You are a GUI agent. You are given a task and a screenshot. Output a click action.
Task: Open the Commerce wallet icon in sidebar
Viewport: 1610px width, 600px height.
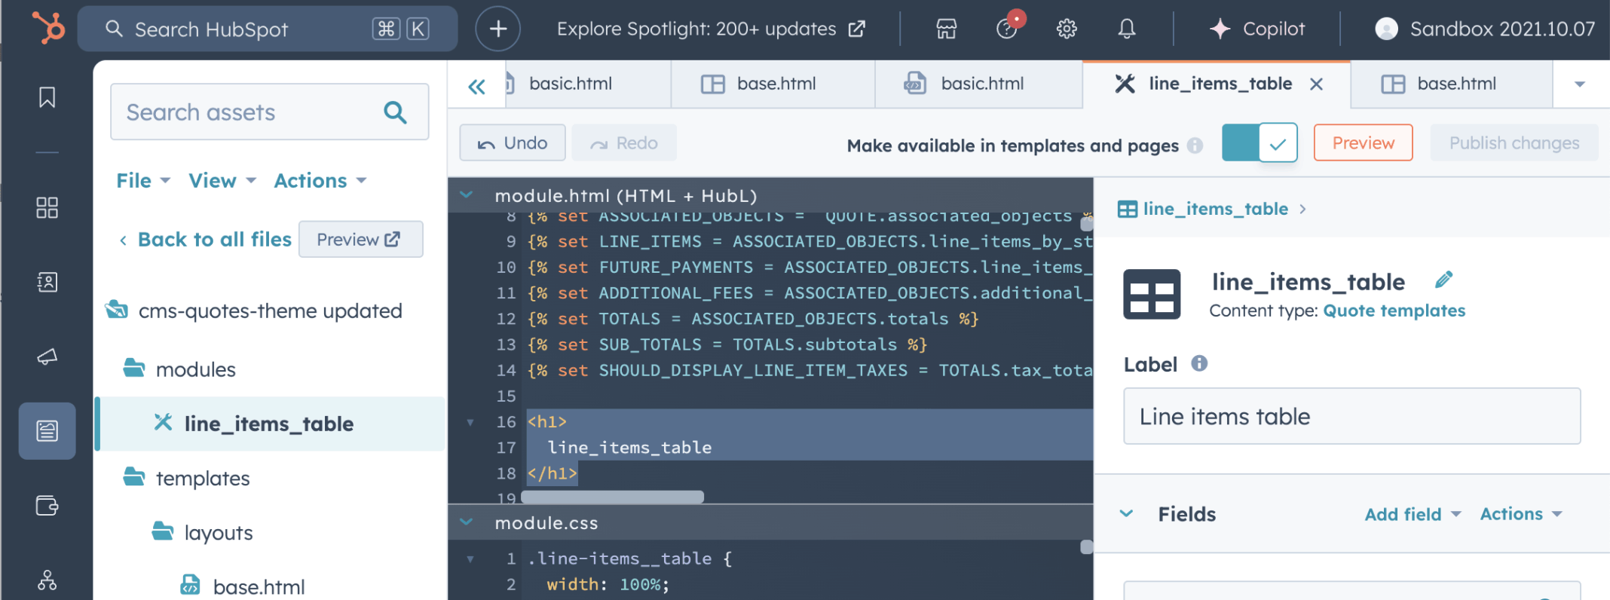pyautogui.click(x=47, y=505)
